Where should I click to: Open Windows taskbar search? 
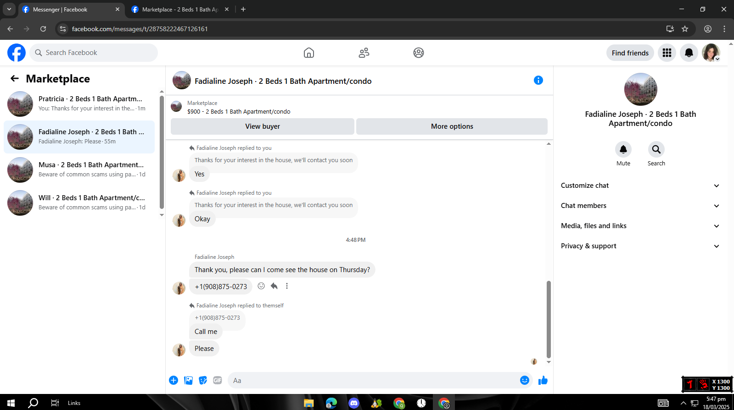33,403
